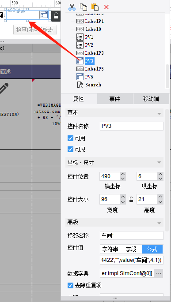The height and width of the screenshot is (302, 171).
Task: Select the 字段 control value option
Action: click(131, 249)
